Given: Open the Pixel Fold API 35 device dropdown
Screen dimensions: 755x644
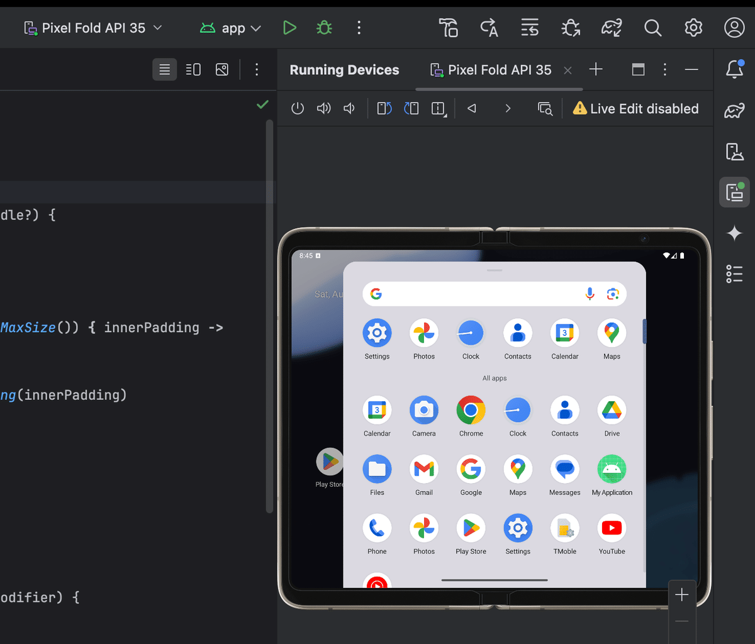Looking at the screenshot, I should (x=92, y=28).
